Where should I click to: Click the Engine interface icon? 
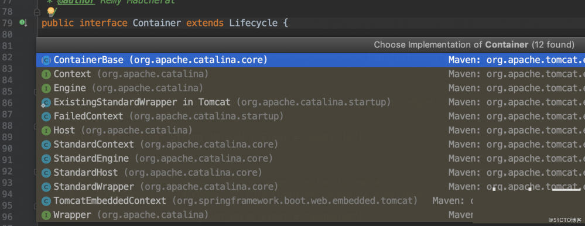click(x=46, y=88)
